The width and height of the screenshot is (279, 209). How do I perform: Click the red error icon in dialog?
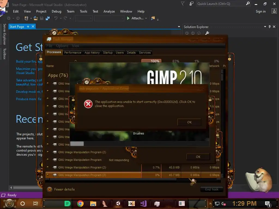(x=88, y=104)
